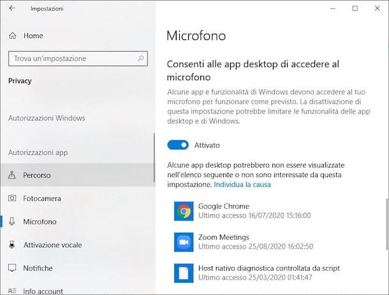Open Info account settings
Image resolution: width=389 pixels, height=295 pixels.
tap(77, 289)
